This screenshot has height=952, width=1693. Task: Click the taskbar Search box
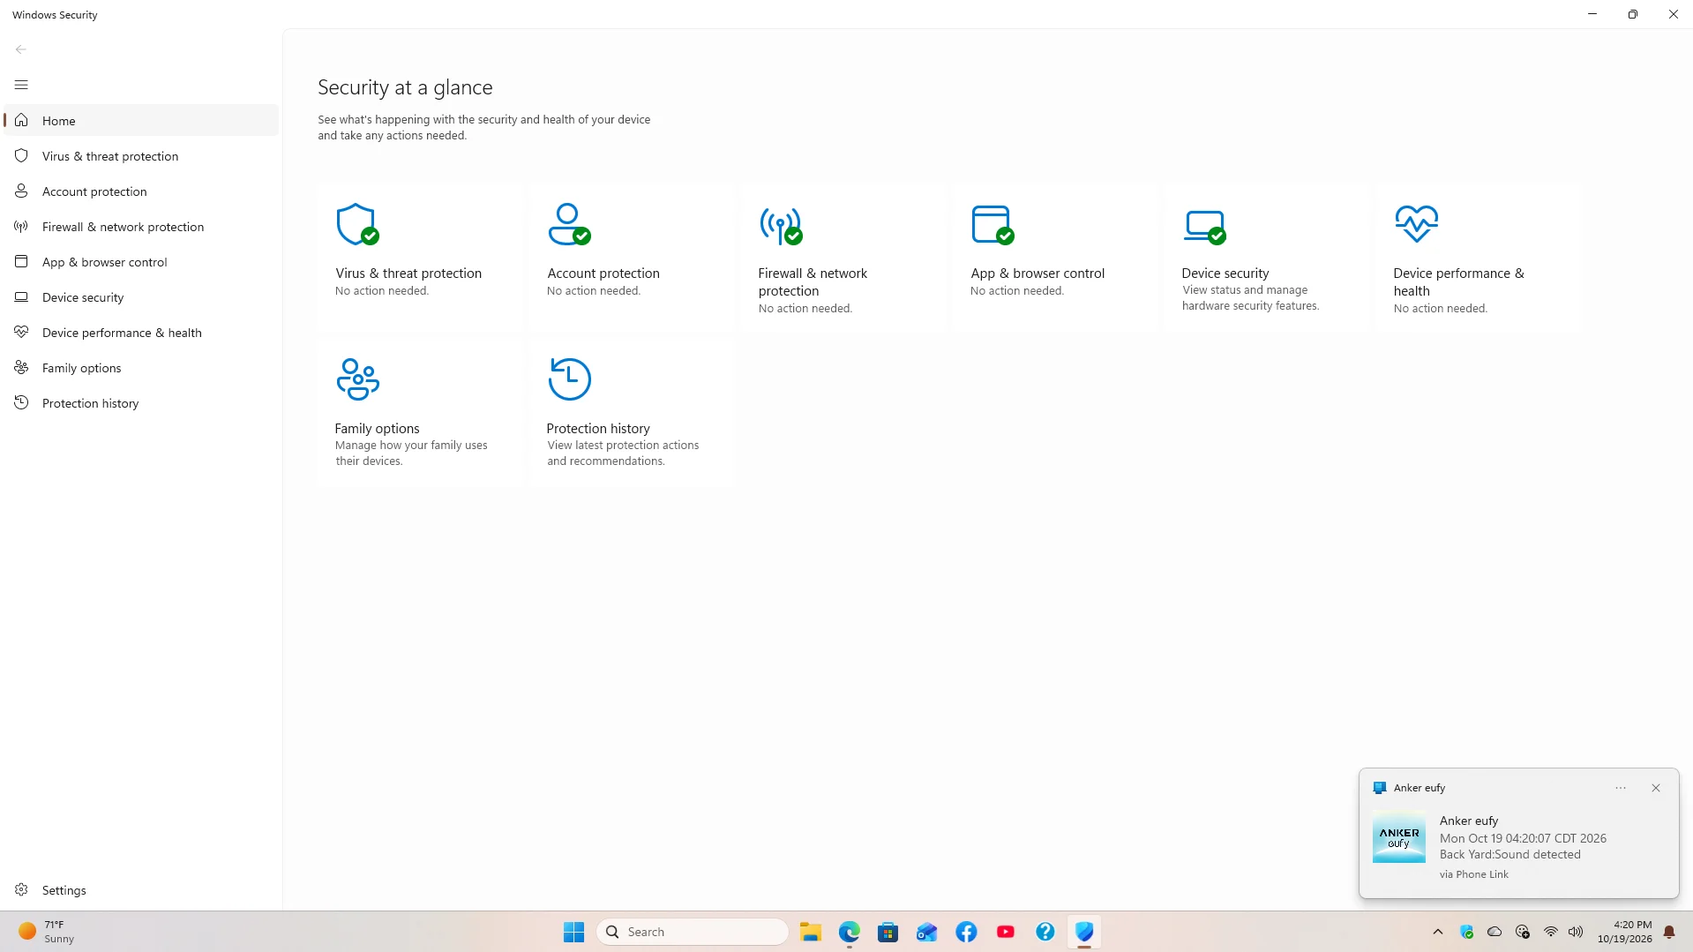(693, 932)
